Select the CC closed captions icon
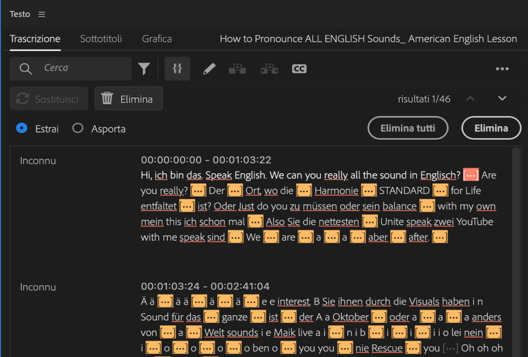 pyautogui.click(x=299, y=68)
